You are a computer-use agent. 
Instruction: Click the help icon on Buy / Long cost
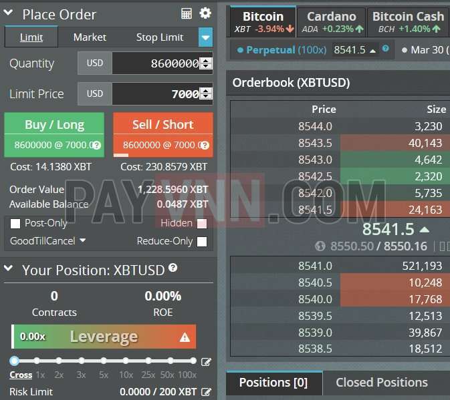pyautogui.click(x=96, y=145)
